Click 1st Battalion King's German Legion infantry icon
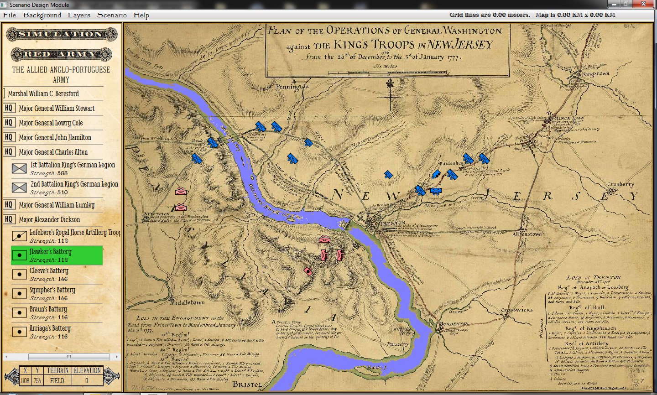The image size is (657, 395). [x=19, y=169]
